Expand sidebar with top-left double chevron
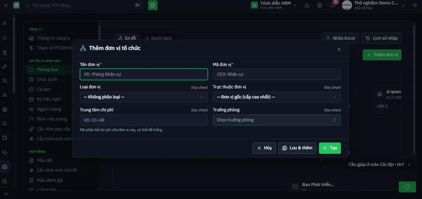422x199 pixels. pos(6,5)
